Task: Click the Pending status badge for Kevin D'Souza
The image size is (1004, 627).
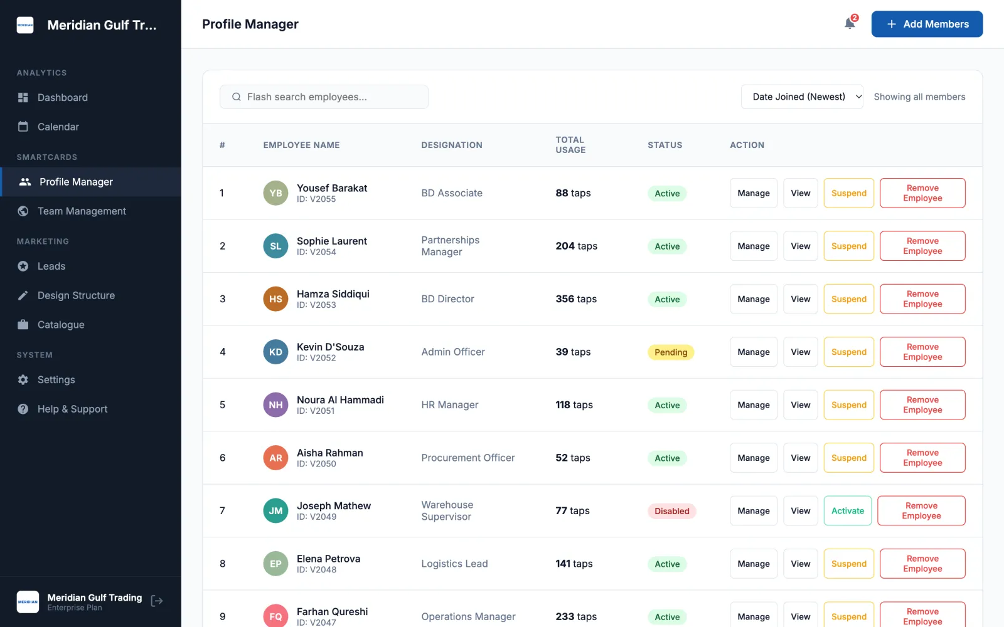Action: point(671,352)
